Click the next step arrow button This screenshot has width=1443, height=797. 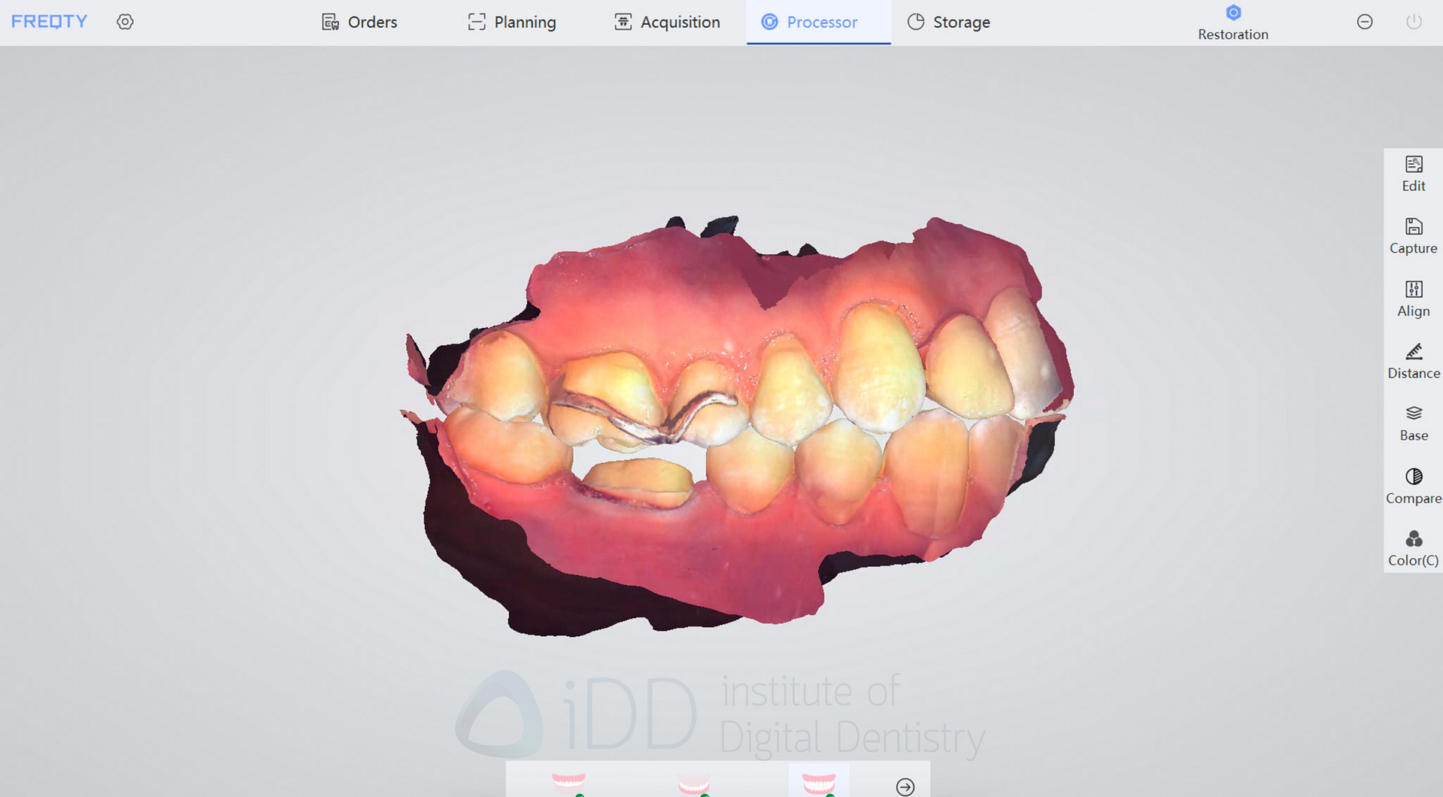[905, 787]
